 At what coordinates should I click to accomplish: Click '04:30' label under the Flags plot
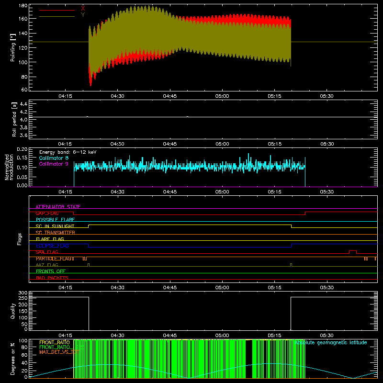coord(117,288)
